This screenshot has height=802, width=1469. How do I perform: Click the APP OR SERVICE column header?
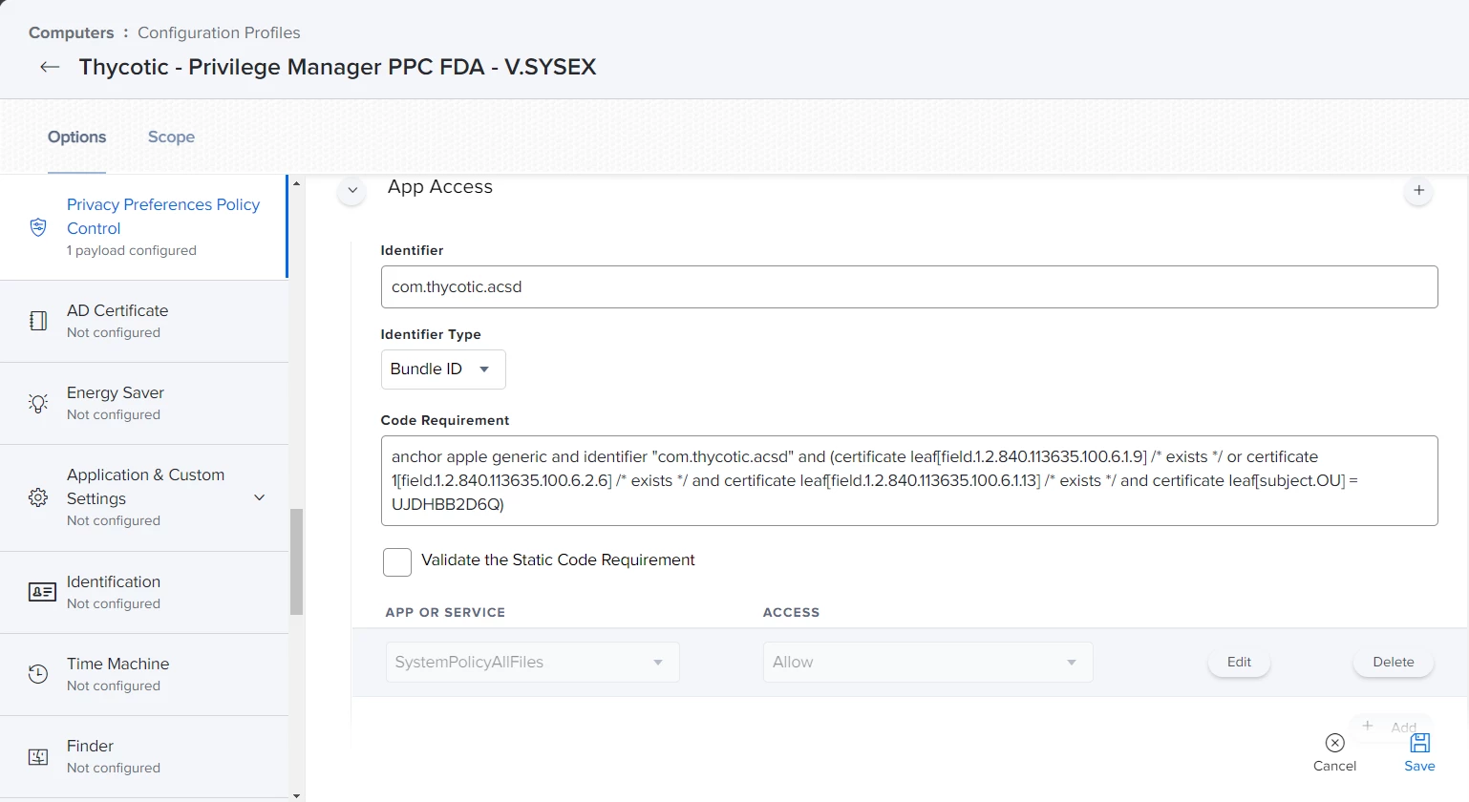(445, 612)
